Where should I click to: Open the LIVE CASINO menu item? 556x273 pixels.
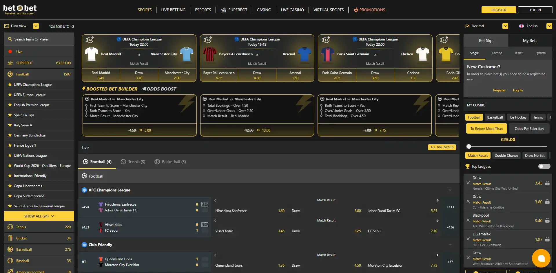[292, 10]
